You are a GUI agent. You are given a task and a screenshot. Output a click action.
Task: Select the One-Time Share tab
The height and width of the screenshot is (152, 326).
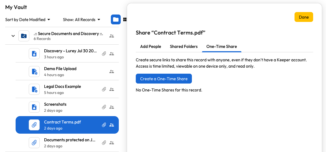221,47
